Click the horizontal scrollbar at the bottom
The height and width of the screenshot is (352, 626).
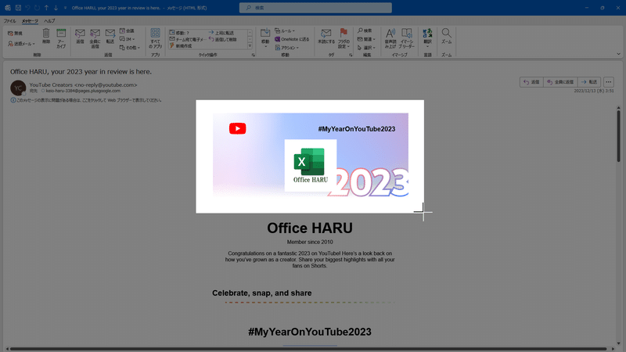[309, 349]
